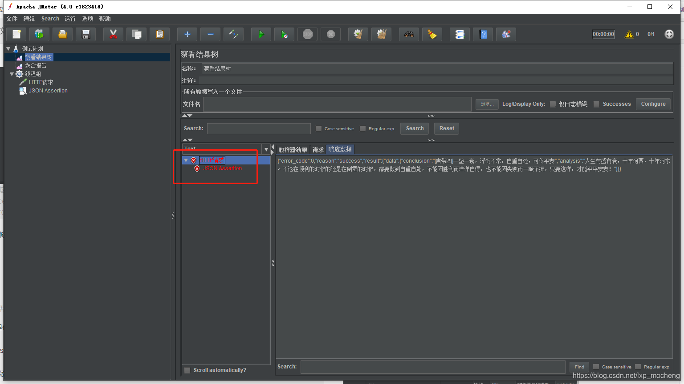Switch to the 响应数据 tab
Image resolution: width=684 pixels, height=384 pixels.
tap(340, 149)
